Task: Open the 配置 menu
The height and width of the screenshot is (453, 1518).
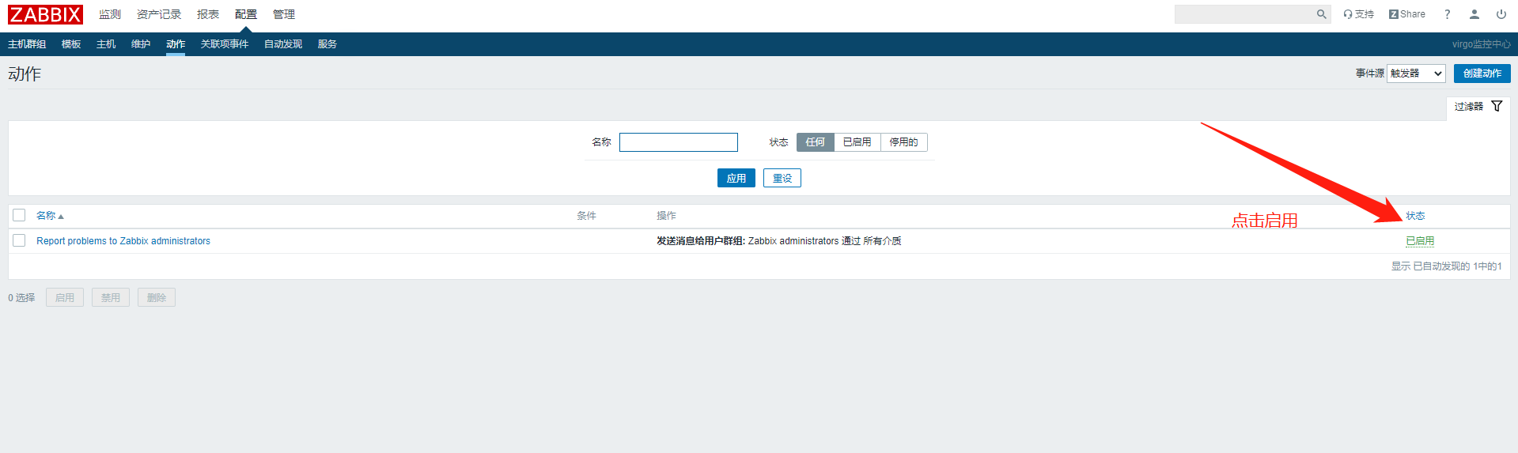Action: [246, 14]
